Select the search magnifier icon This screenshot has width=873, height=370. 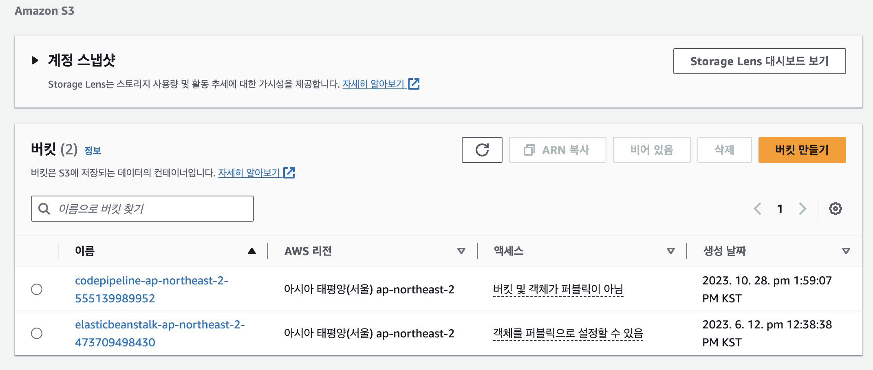coord(44,209)
